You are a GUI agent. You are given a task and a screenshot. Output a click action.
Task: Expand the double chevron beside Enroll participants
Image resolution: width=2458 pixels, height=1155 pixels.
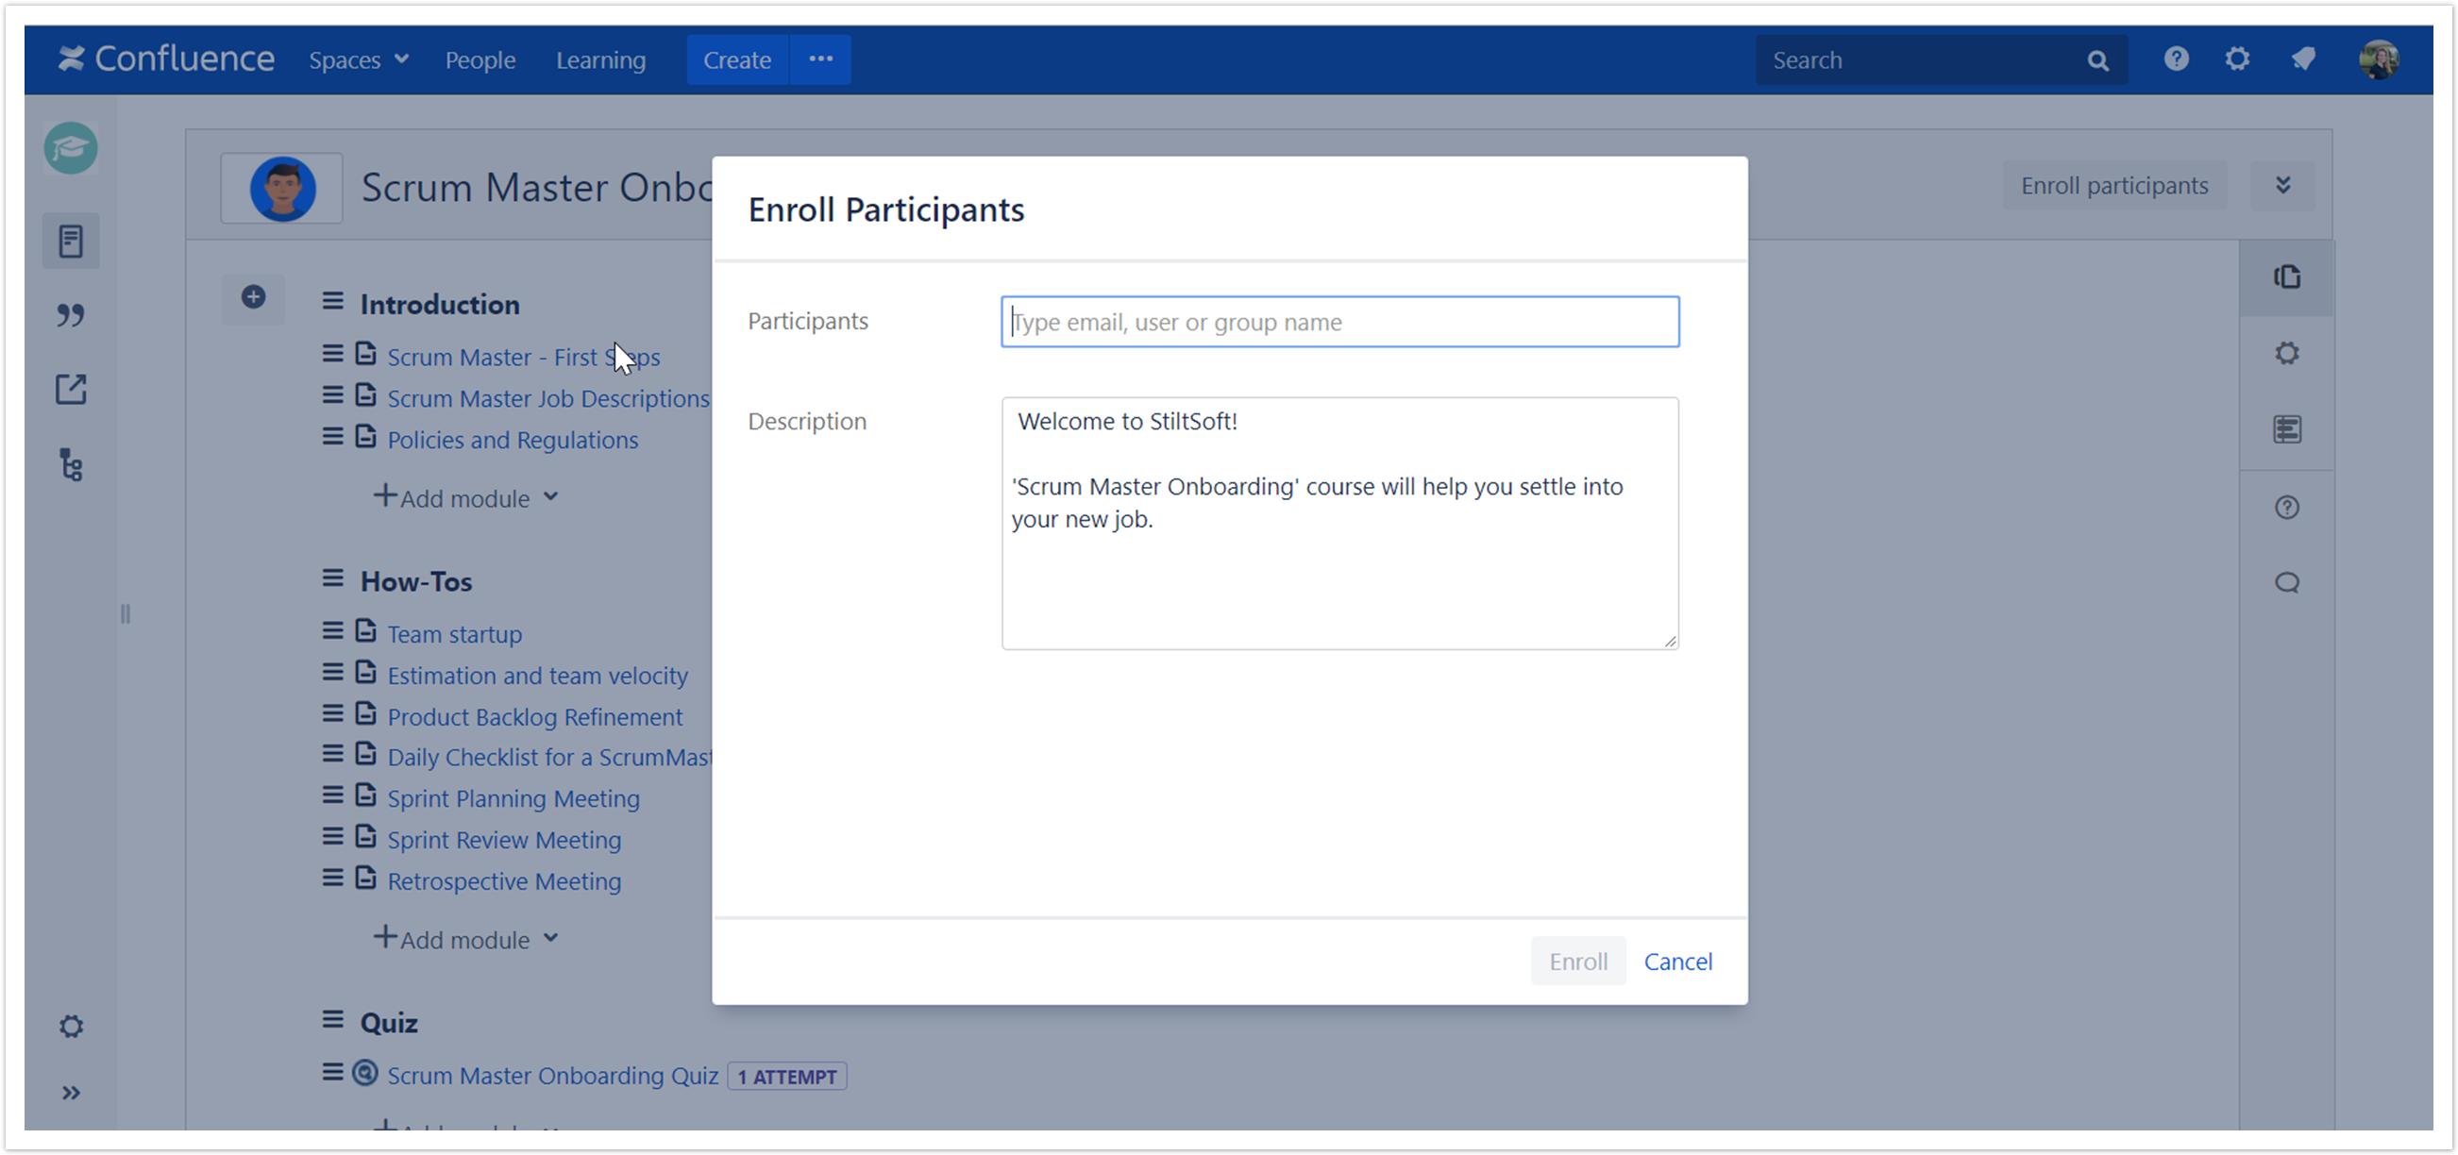(x=2282, y=185)
